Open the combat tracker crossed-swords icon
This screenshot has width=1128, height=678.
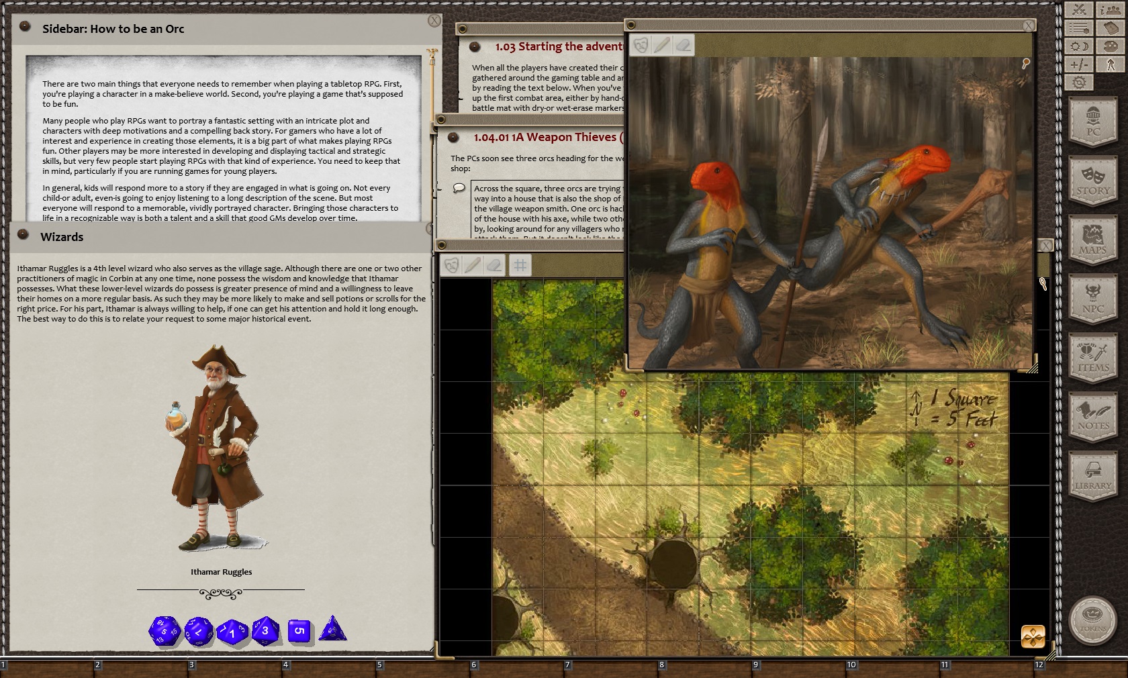click(x=1080, y=10)
